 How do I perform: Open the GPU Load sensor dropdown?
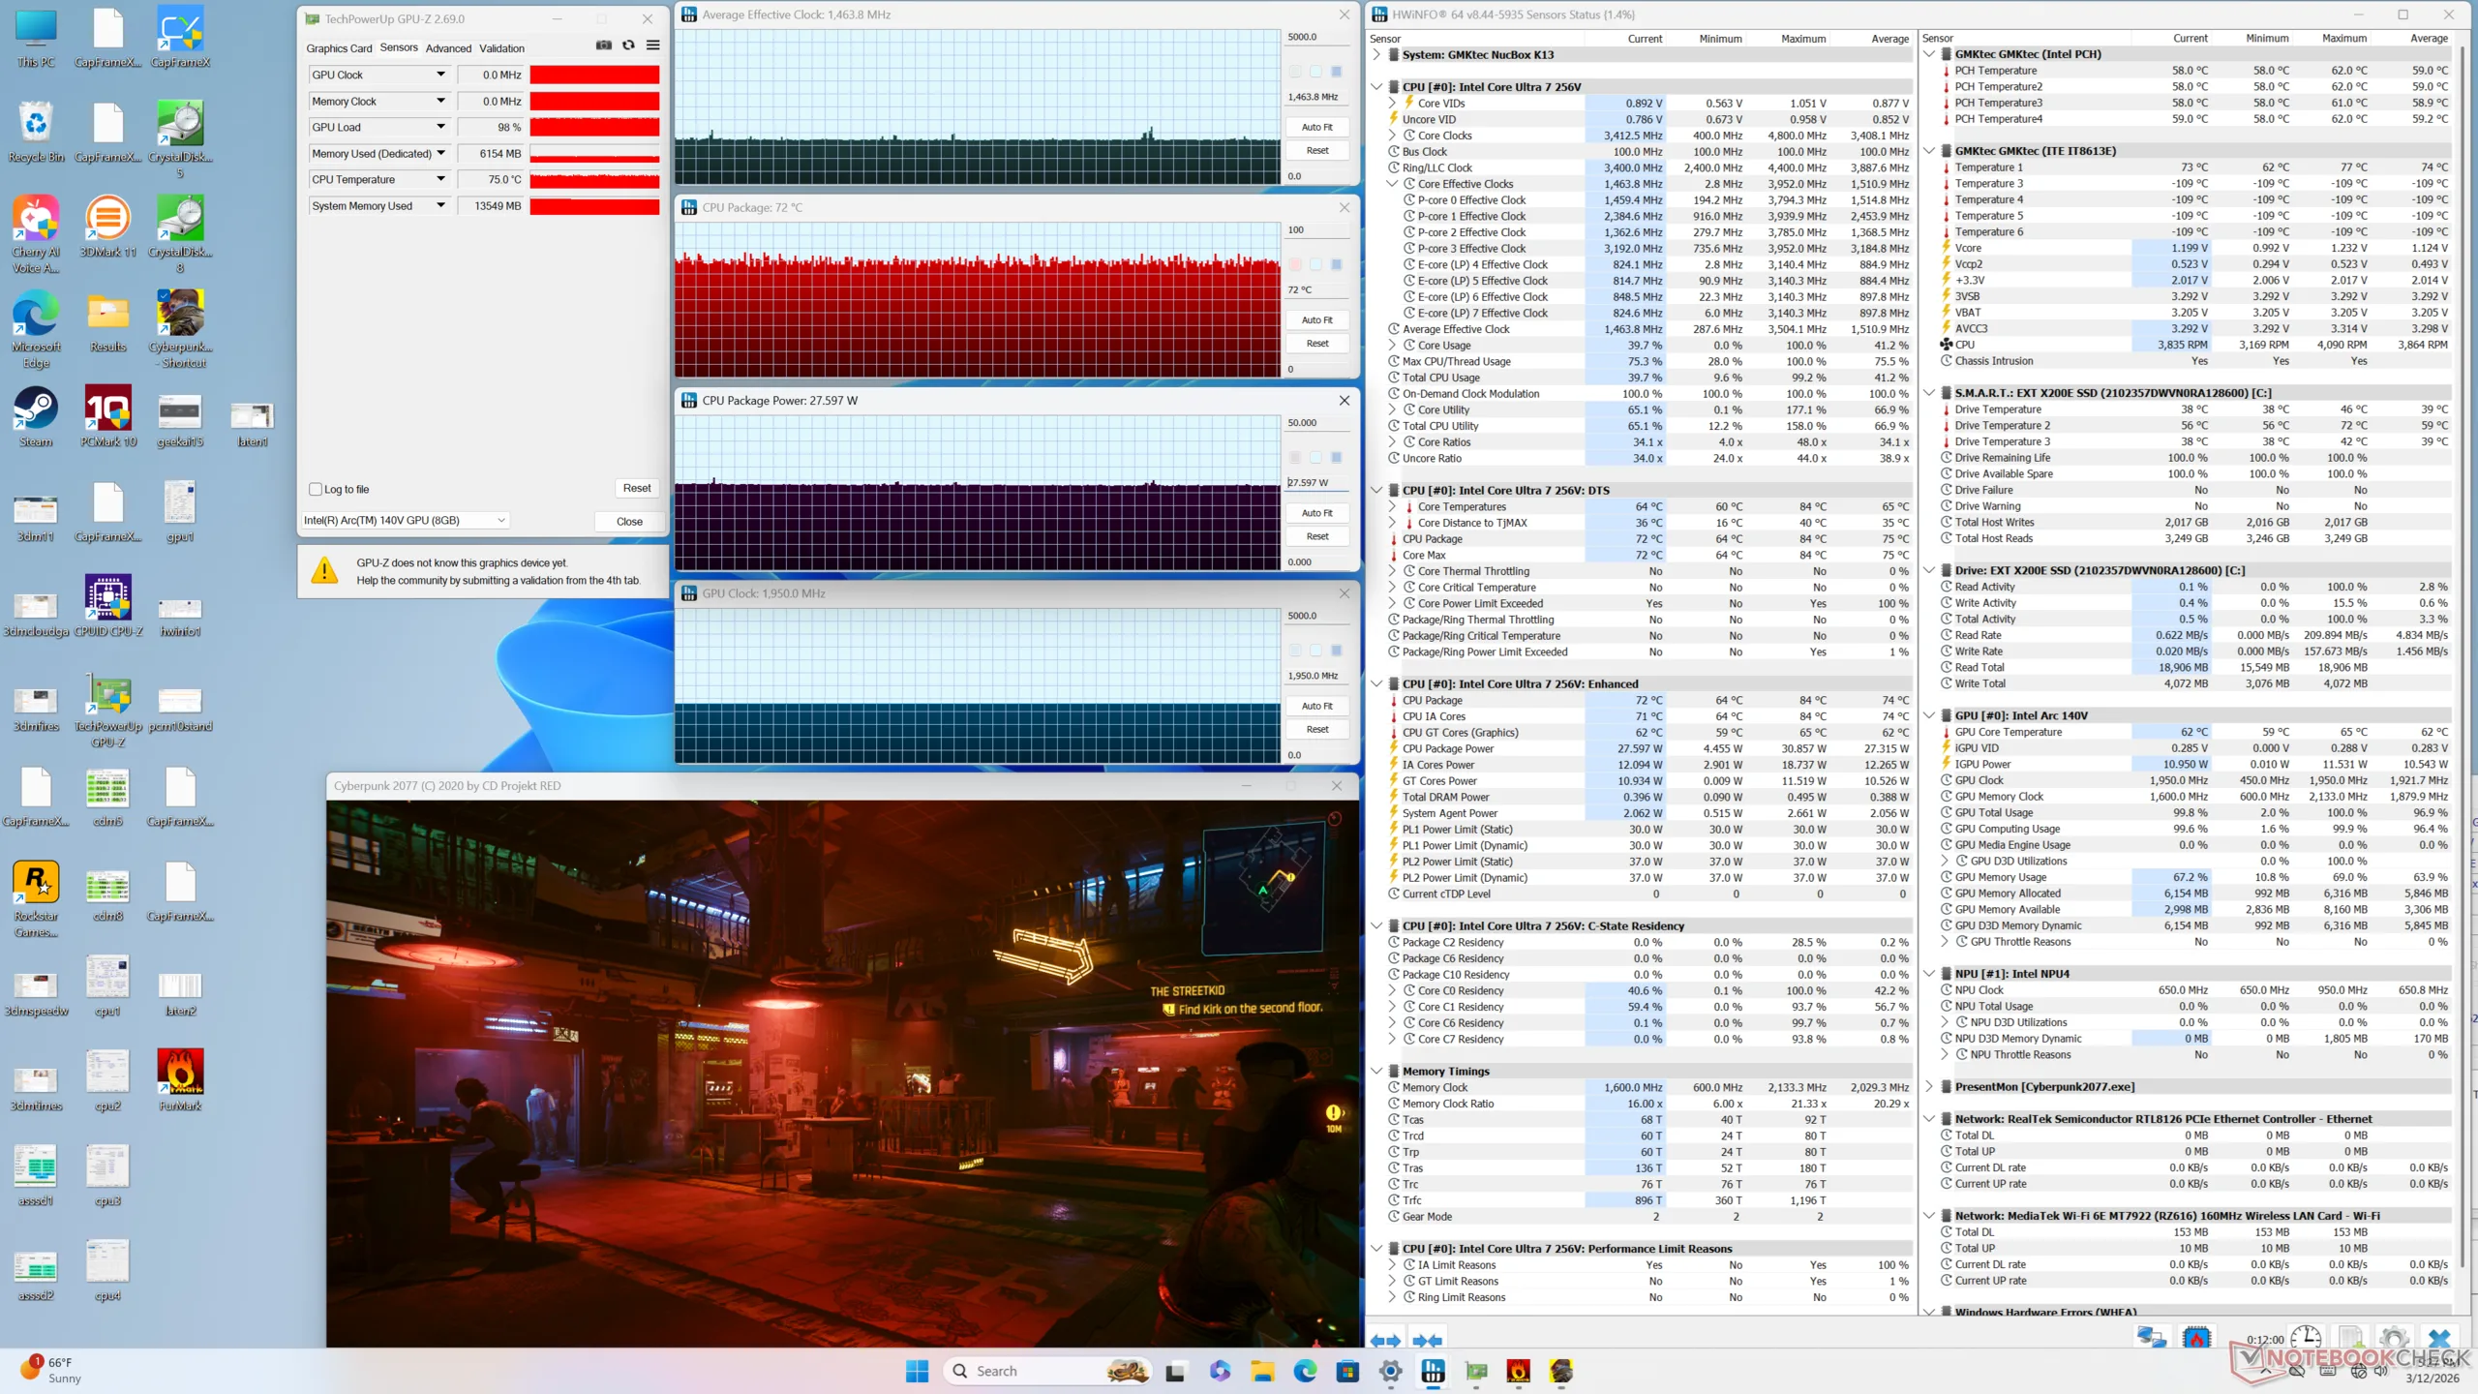440,127
